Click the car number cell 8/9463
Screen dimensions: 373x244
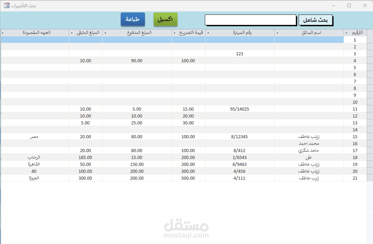(x=240, y=164)
